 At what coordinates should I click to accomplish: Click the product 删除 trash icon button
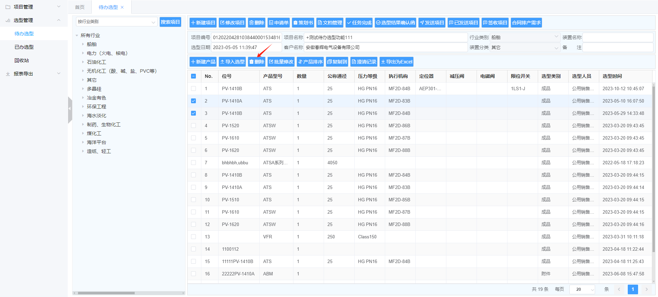[x=256, y=62]
